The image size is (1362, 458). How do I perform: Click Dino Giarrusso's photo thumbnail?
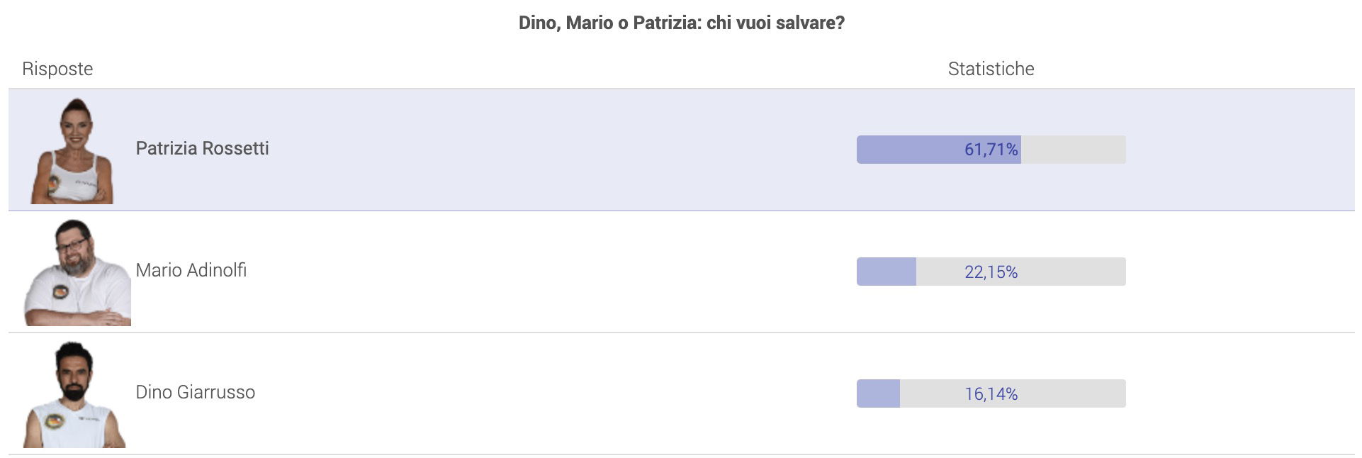point(74,394)
